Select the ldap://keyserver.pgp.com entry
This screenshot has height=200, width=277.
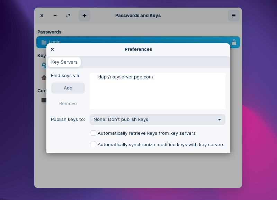[x=125, y=77]
